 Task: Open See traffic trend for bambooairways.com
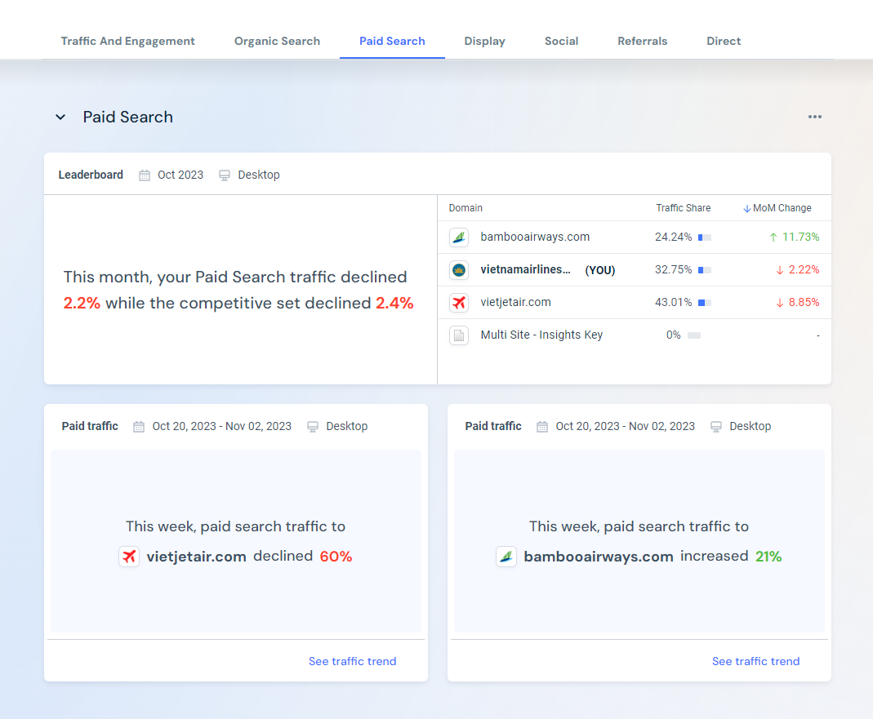[755, 661]
